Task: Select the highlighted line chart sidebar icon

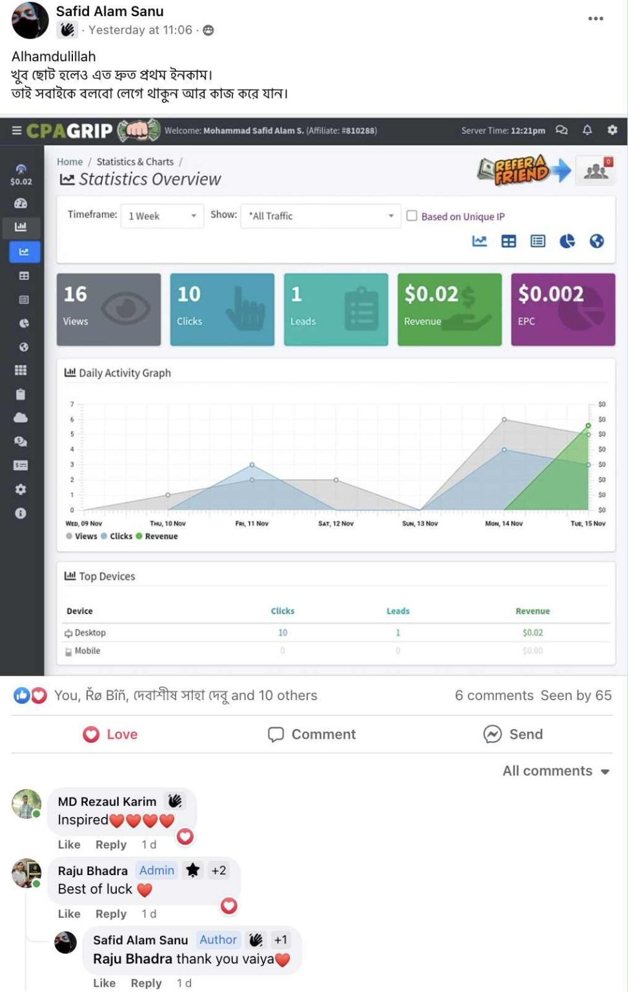Action: pos(25,251)
